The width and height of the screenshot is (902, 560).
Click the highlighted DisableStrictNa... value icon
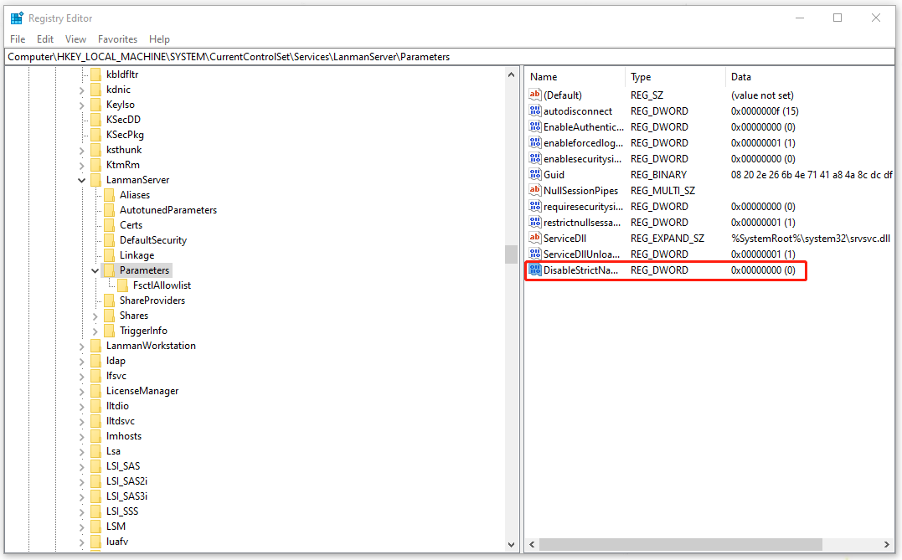point(535,270)
